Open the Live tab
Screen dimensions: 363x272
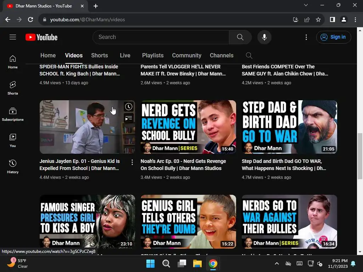(x=125, y=56)
